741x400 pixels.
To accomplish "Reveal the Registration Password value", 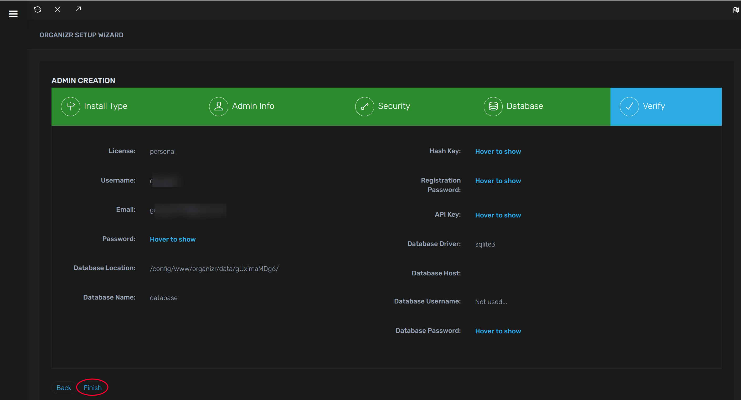I will (x=498, y=181).
